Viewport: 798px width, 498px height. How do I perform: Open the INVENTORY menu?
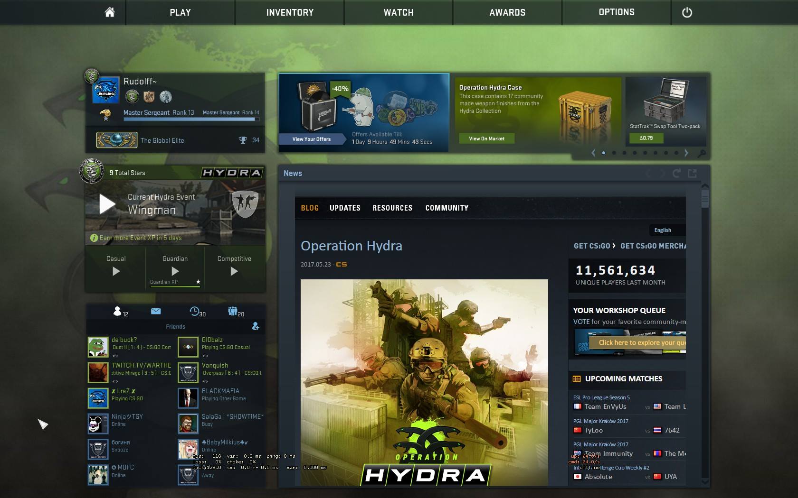290,12
